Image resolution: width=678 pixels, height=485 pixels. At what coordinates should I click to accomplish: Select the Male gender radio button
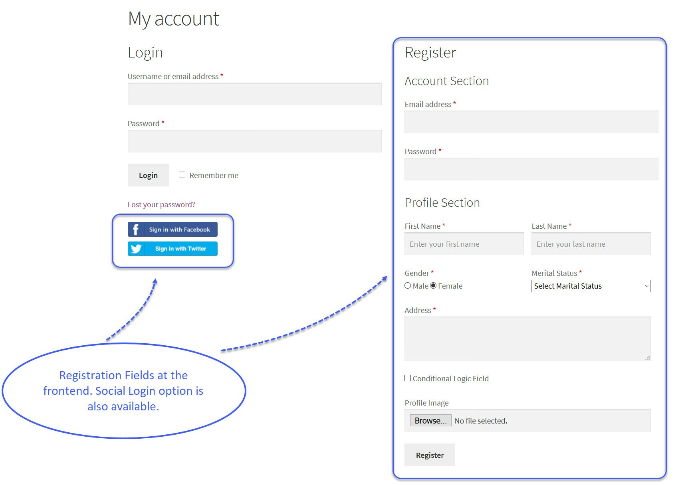[x=408, y=285]
